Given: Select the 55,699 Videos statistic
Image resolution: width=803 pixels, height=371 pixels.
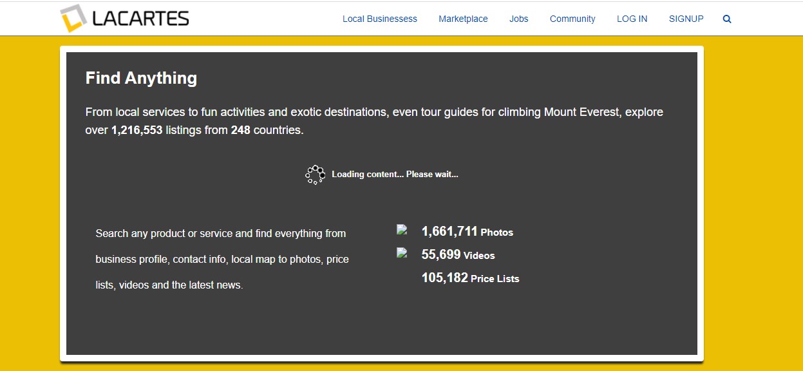Looking at the screenshot, I should (458, 255).
